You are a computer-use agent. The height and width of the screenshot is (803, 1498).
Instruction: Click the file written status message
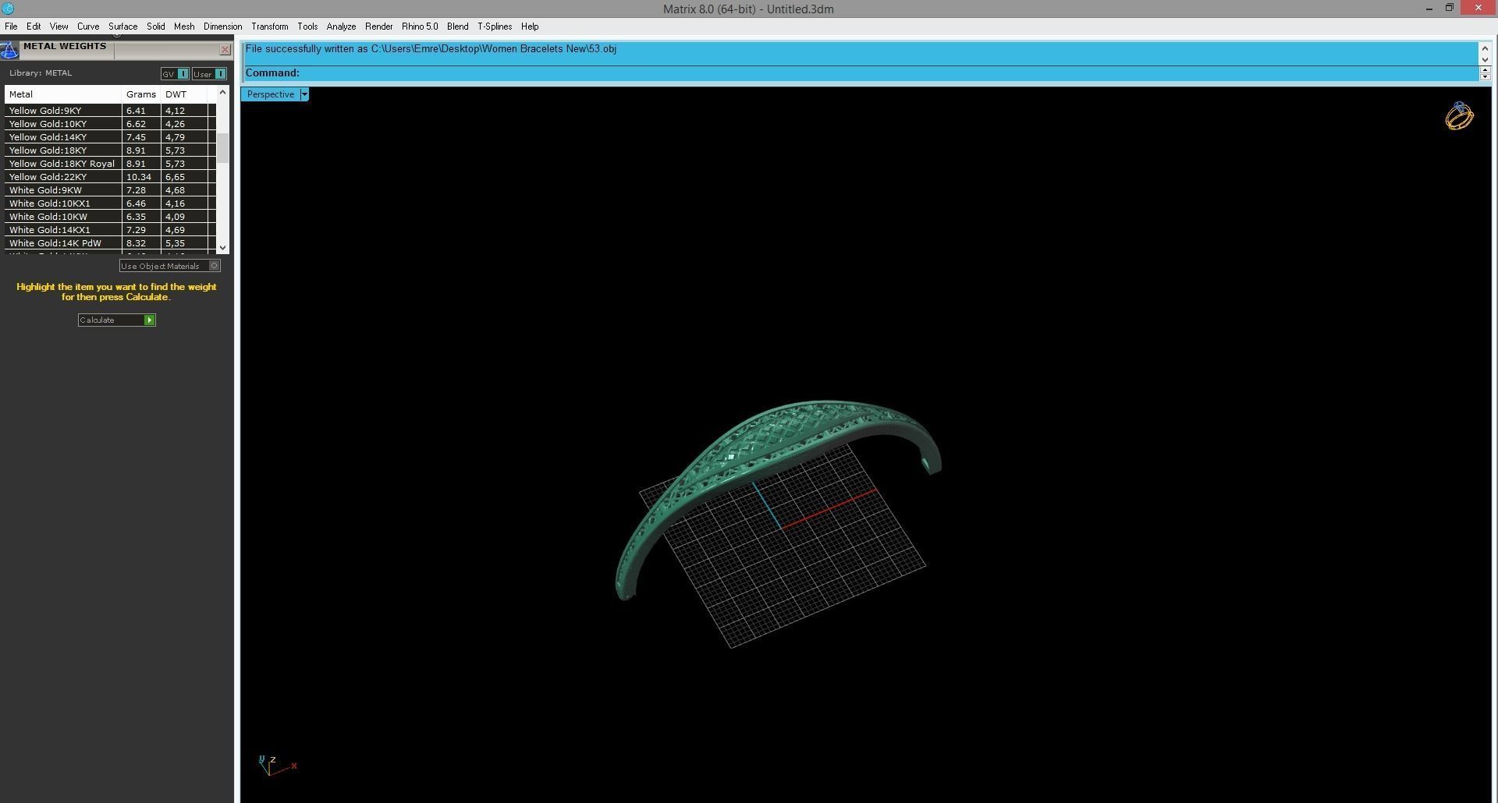[431, 49]
